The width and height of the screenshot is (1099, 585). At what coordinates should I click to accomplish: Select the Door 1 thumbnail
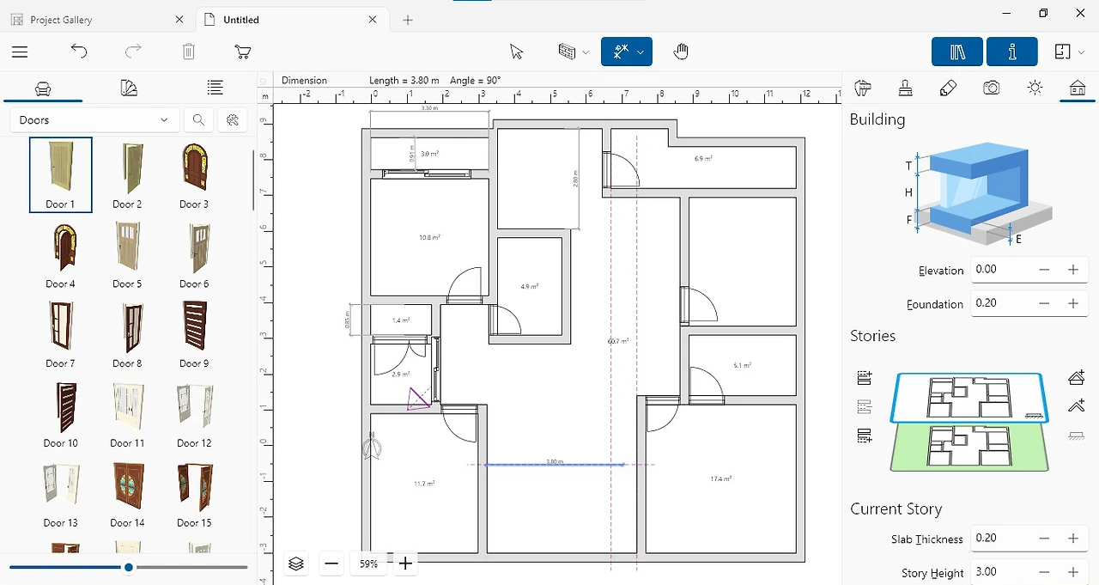[x=60, y=174]
